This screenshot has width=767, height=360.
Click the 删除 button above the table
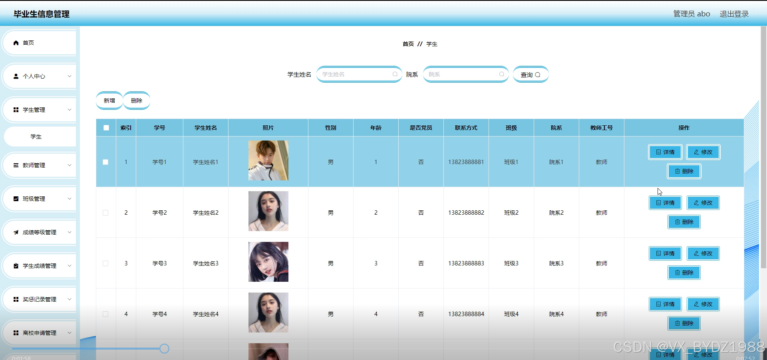(x=137, y=101)
